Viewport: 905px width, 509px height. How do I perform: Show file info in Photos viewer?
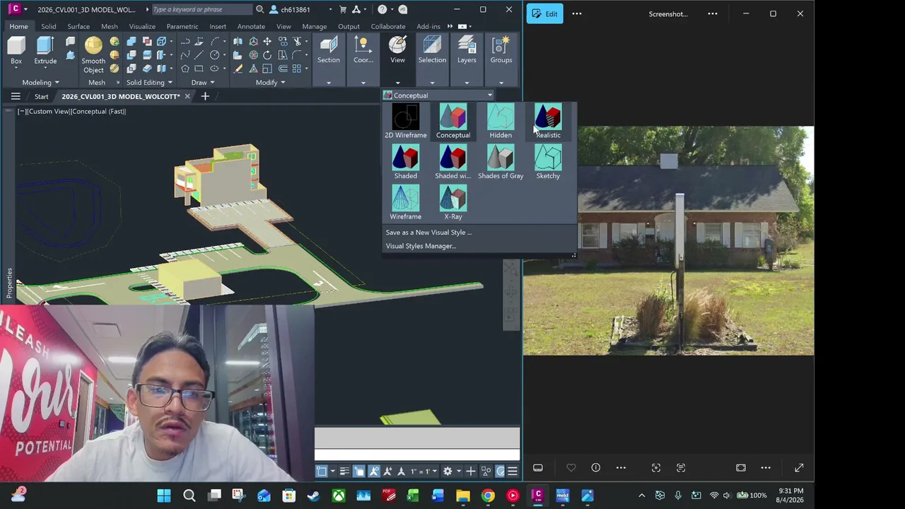[x=596, y=468]
